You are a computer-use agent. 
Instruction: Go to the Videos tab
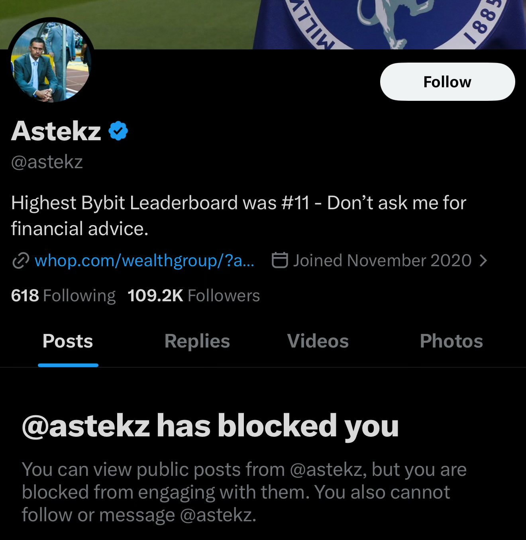coord(318,341)
